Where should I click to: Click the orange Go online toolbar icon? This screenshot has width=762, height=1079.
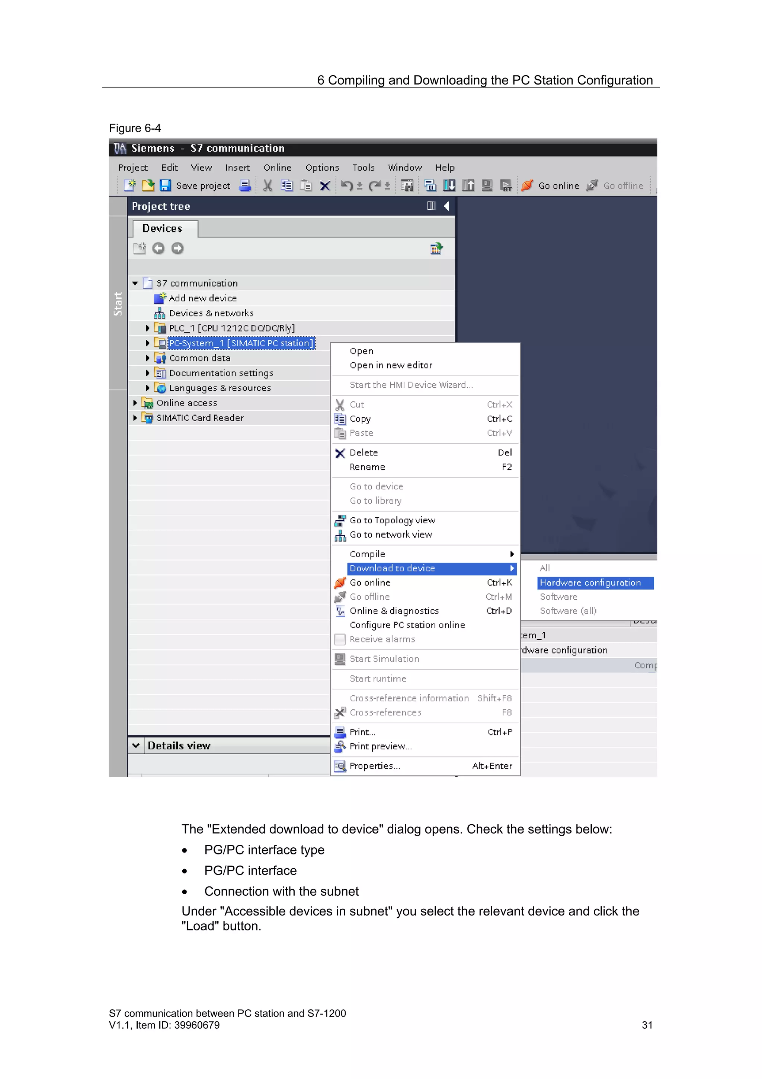point(527,185)
